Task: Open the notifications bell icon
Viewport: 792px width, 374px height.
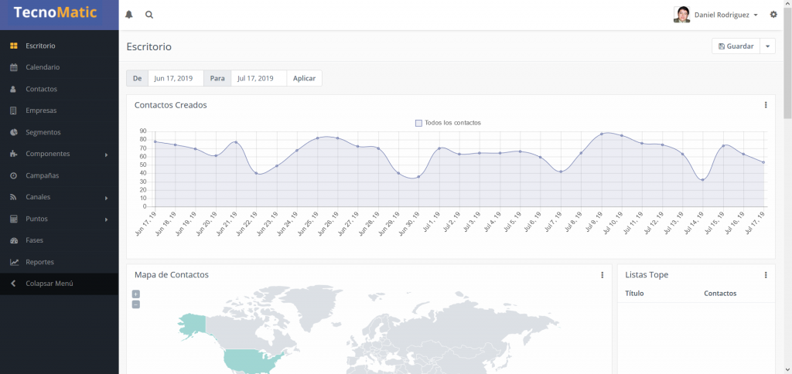Action: [x=129, y=15]
